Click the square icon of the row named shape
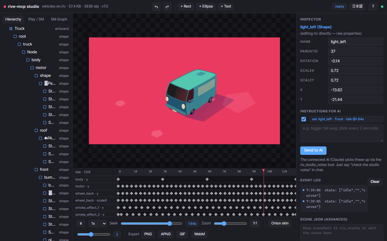This screenshot has height=241, width=387. (36, 76)
